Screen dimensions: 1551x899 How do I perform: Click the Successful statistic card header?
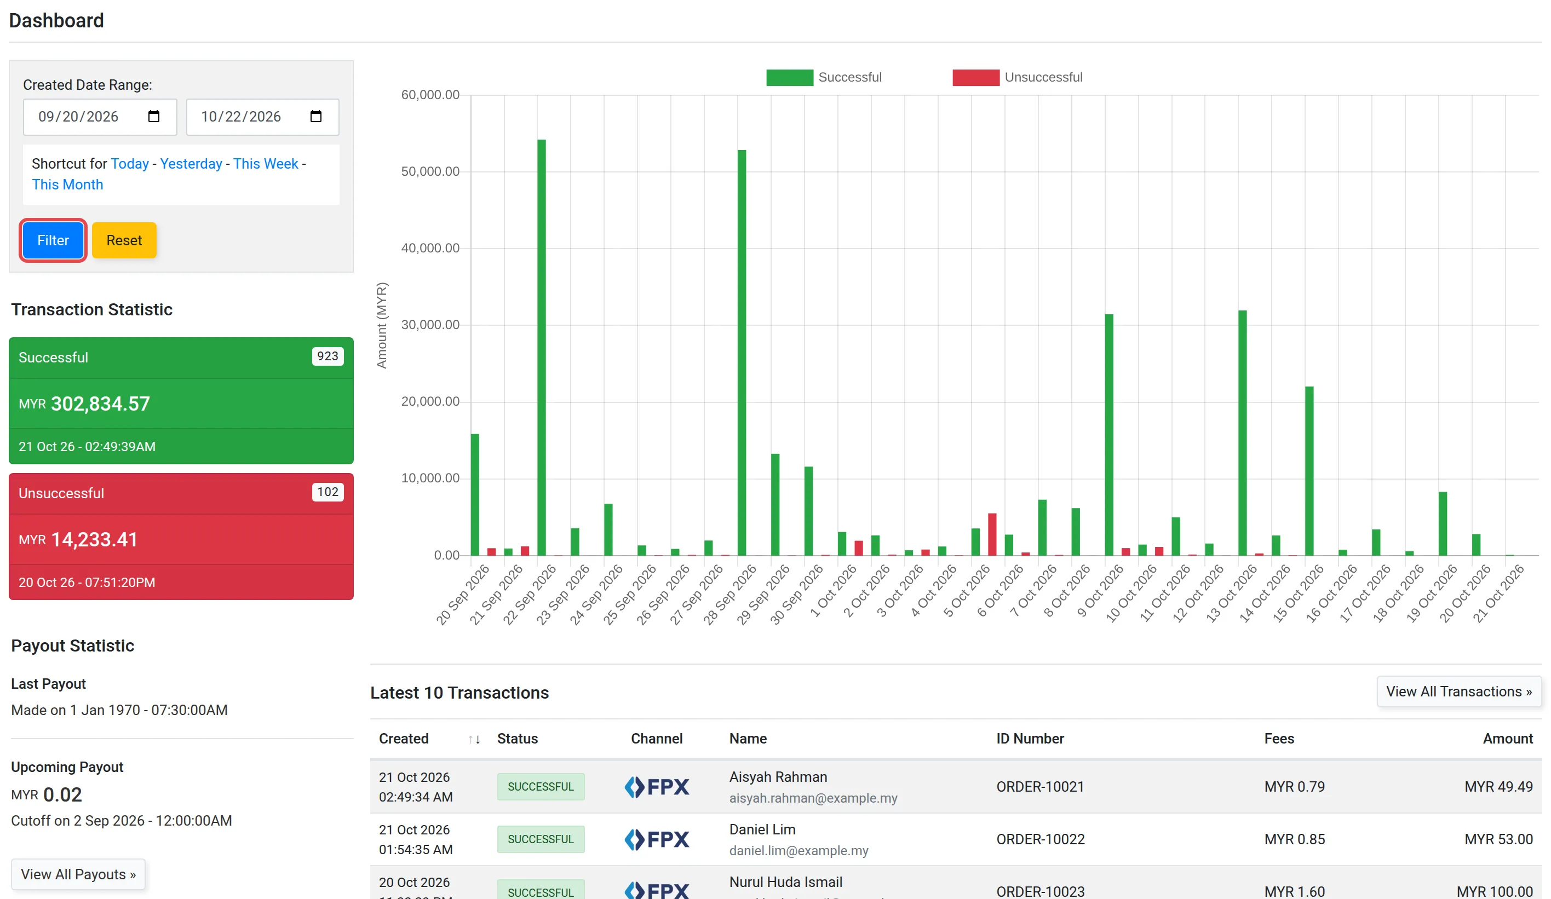pos(181,358)
